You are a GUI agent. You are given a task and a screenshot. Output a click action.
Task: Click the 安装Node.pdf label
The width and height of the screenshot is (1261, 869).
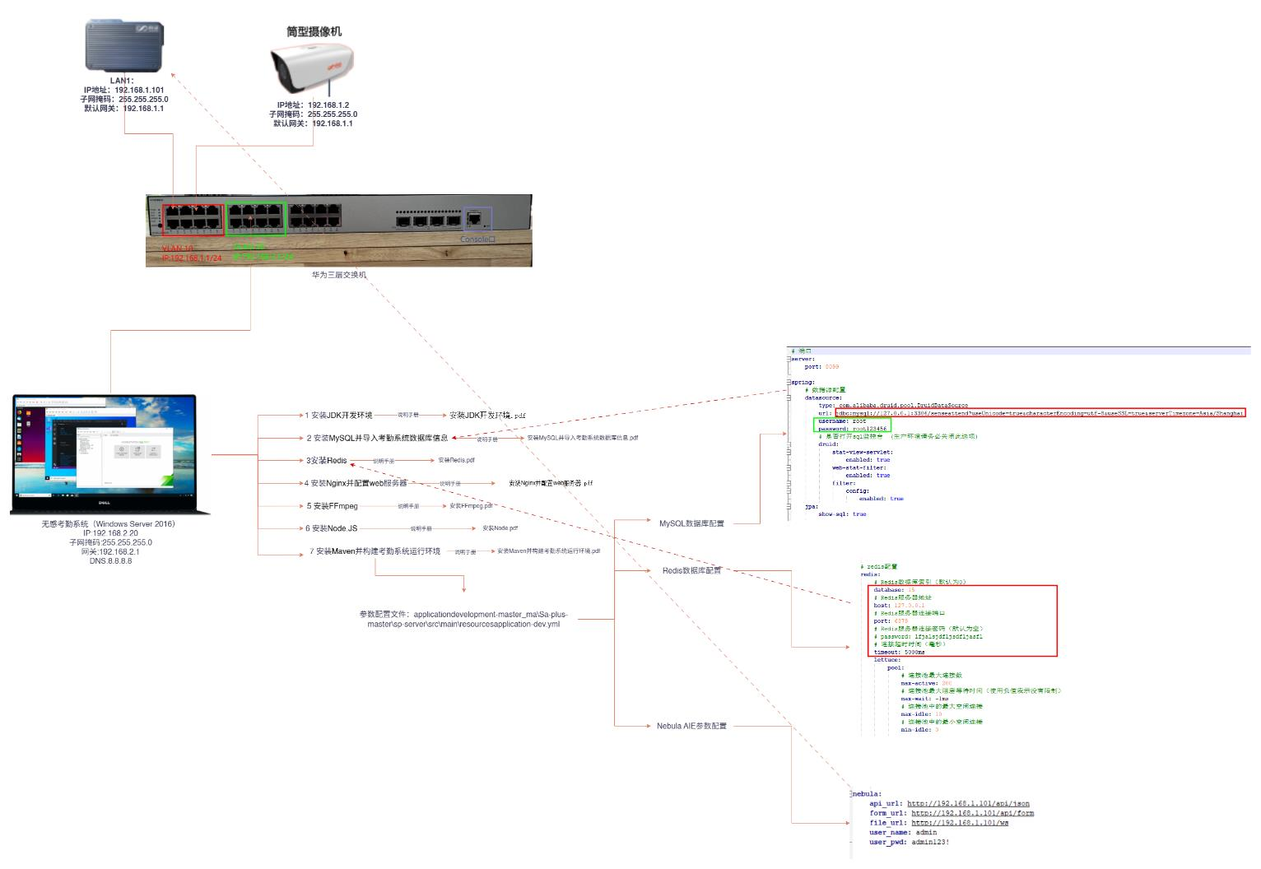click(500, 528)
